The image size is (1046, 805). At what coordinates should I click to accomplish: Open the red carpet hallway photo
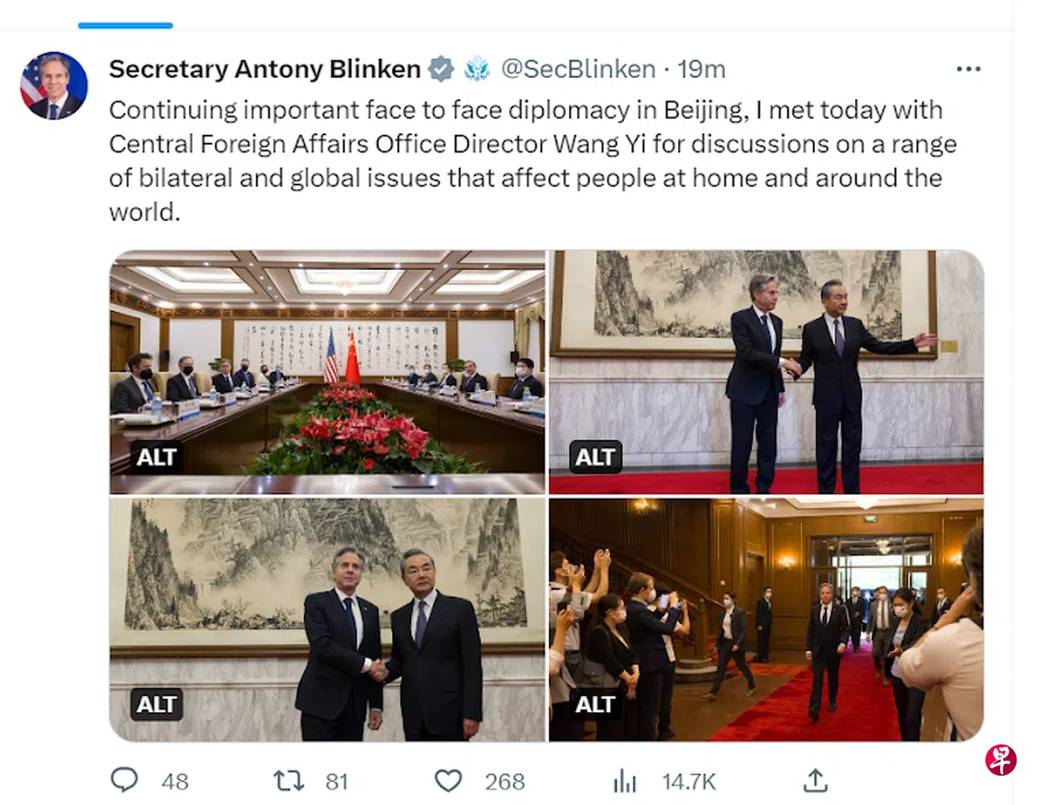click(766, 620)
